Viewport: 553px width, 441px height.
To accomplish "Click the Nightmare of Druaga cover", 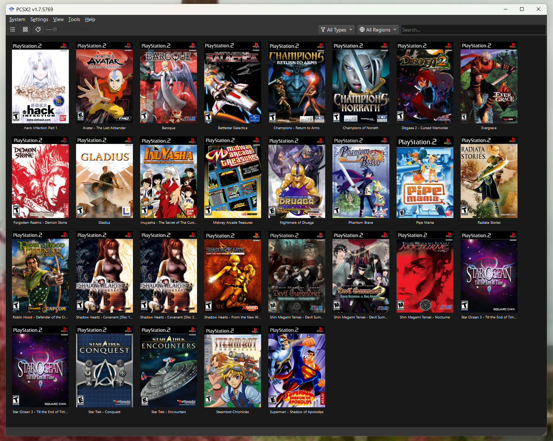I will [x=297, y=177].
